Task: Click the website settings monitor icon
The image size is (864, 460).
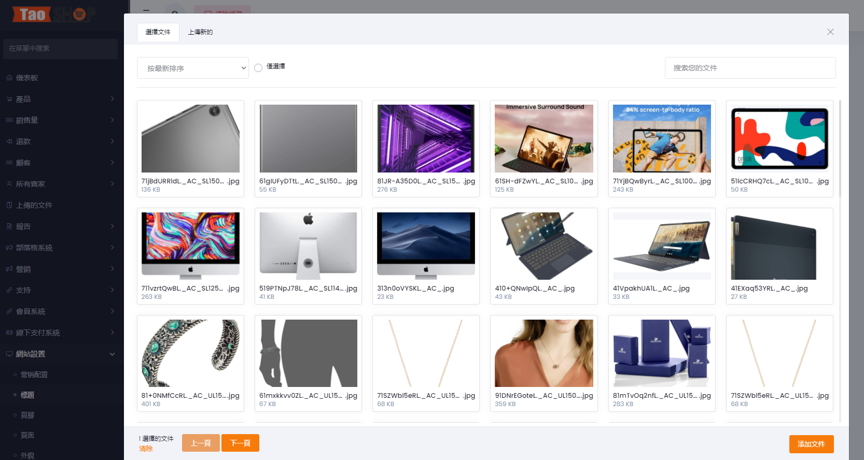Action: (9, 354)
